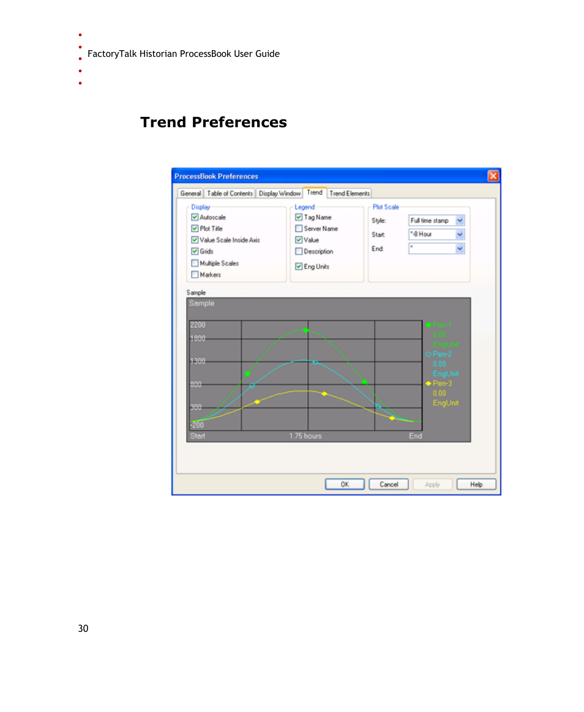
Task: Switch to the Display Window tab
Action: pyautogui.click(x=280, y=193)
